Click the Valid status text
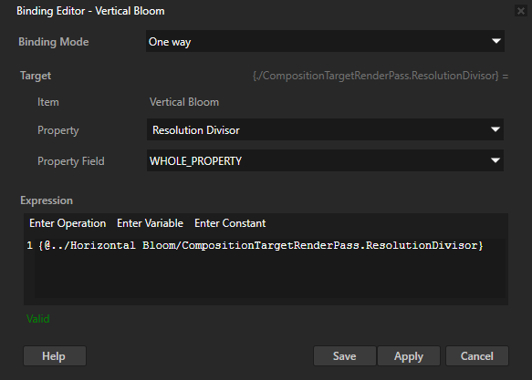This screenshot has width=532, height=380. point(38,319)
